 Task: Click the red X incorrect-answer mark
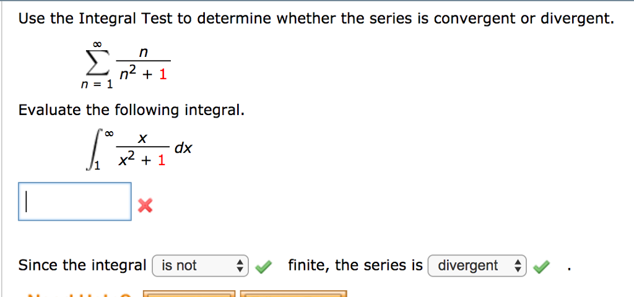tap(145, 206)
